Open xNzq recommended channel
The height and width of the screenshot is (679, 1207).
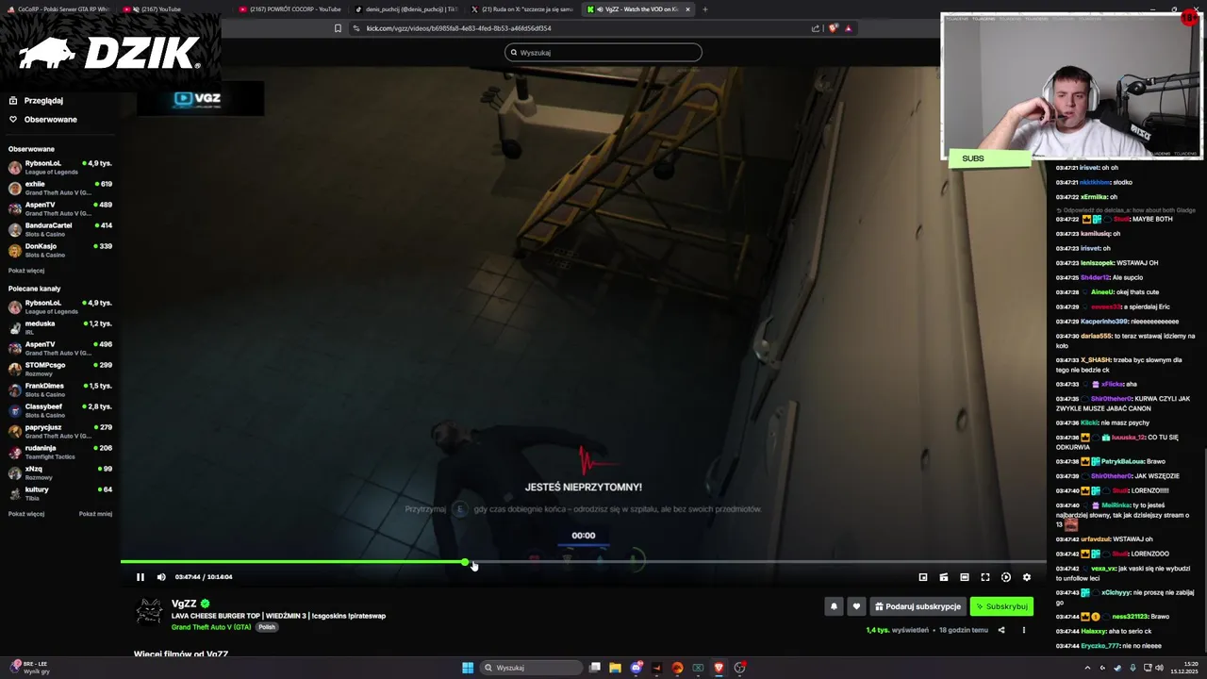tap(60, 473)
